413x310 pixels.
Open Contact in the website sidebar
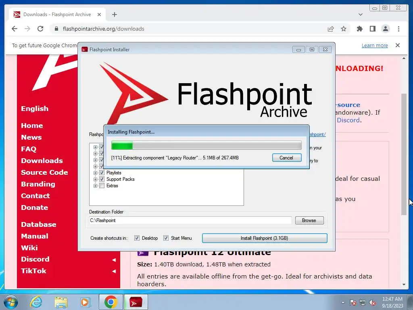35,196
